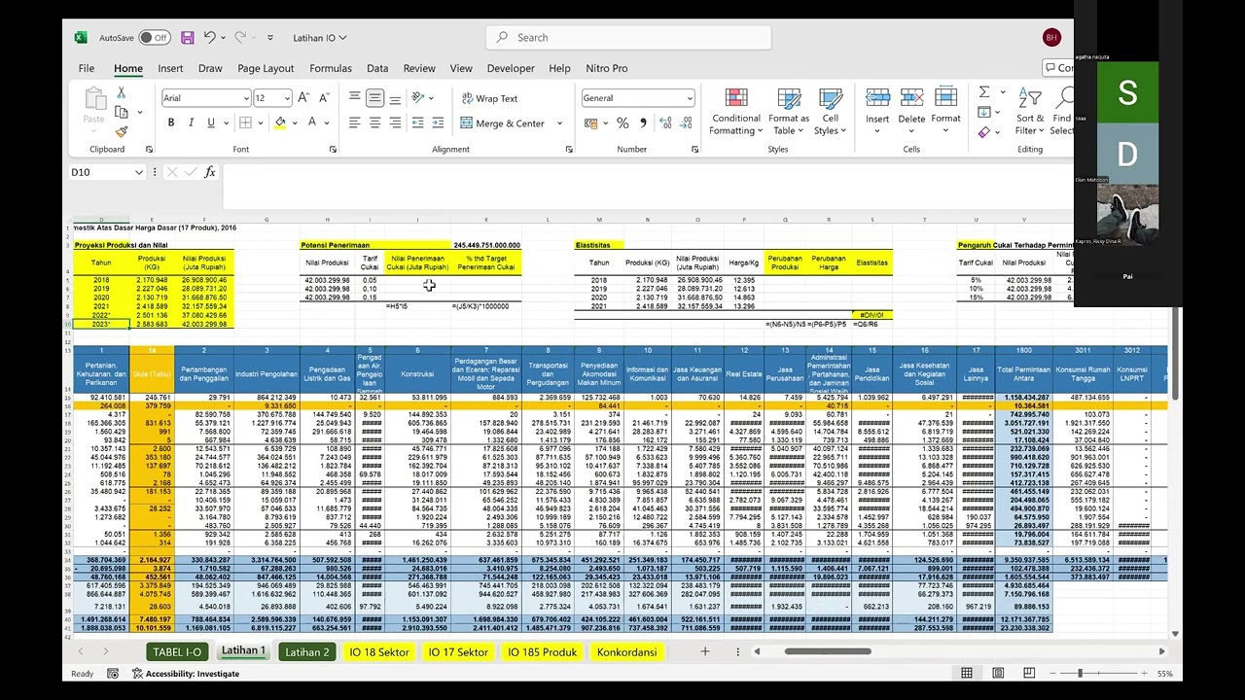Click the Wrap Text button
1245x700 pixels.
[489, 98]
